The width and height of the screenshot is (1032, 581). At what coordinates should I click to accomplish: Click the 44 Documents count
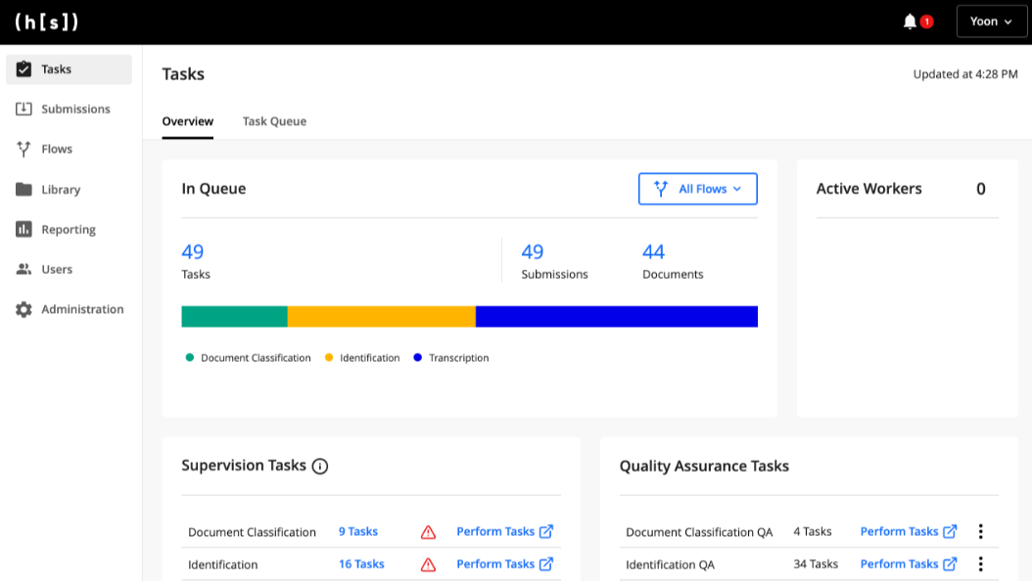[x=653, y=251]
